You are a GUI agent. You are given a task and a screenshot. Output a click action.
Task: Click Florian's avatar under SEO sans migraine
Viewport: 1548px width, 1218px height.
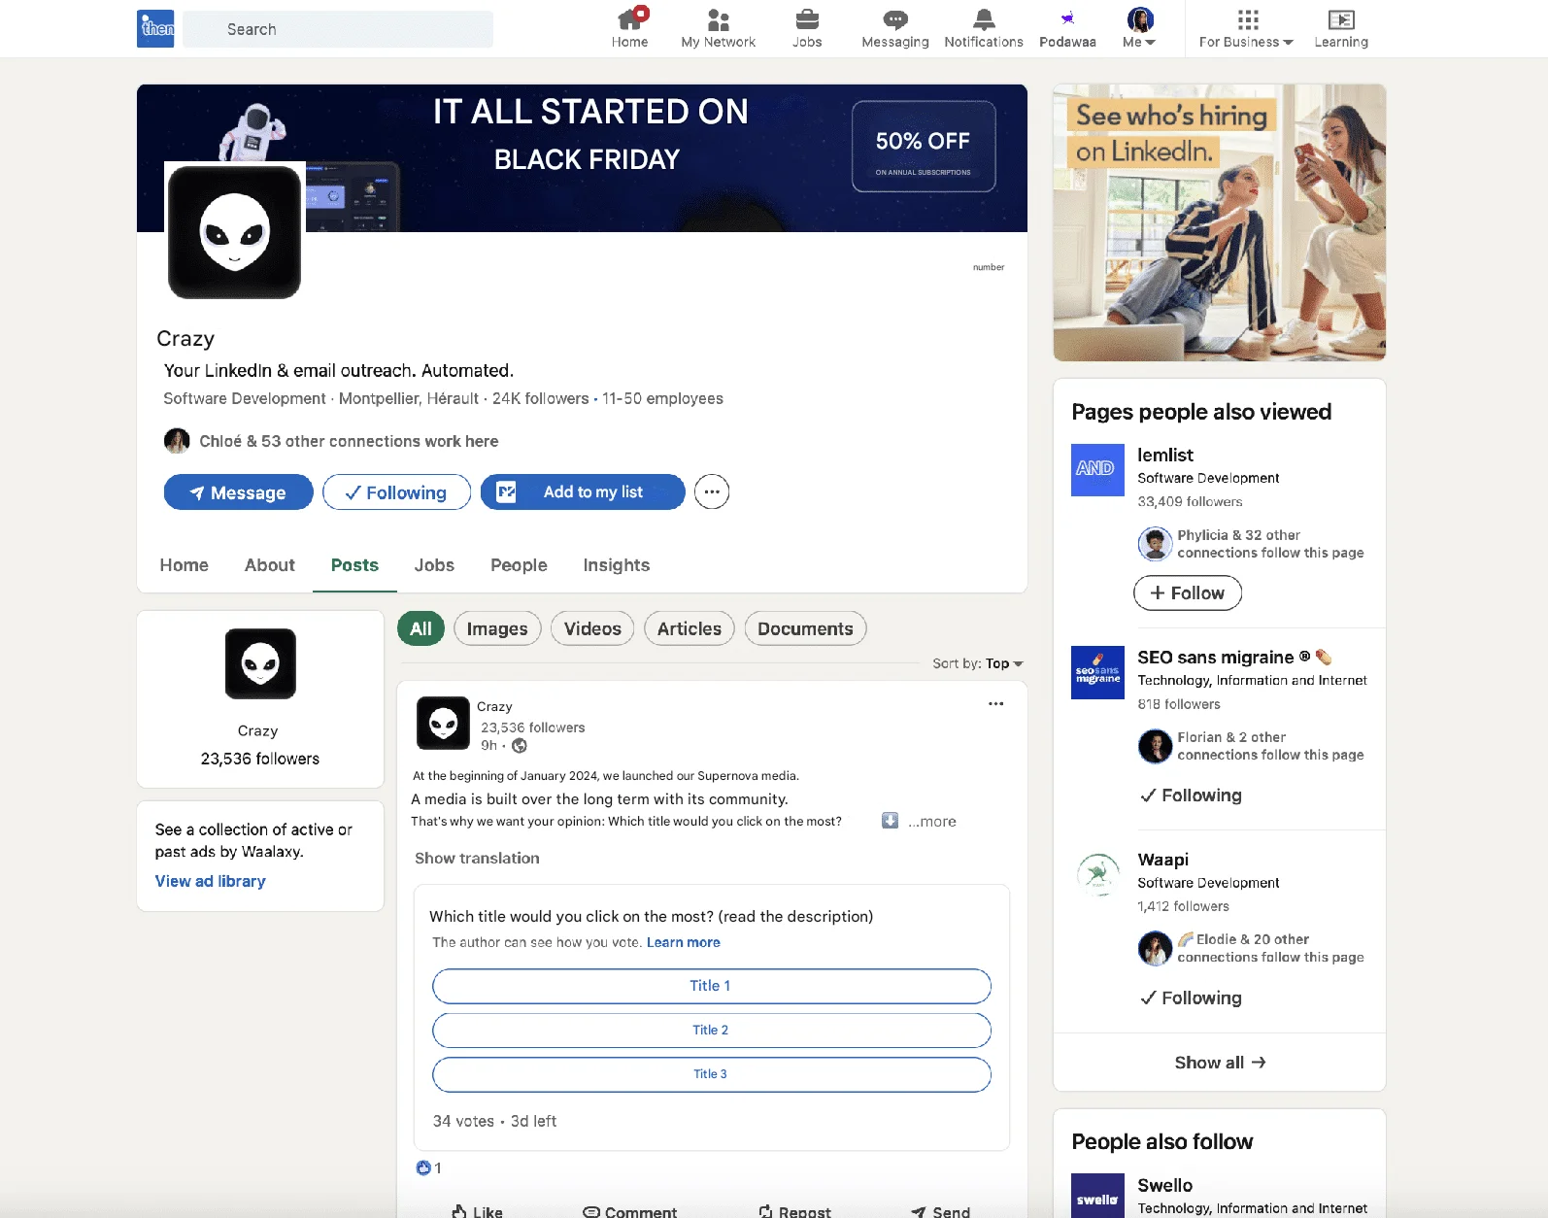1156,746
